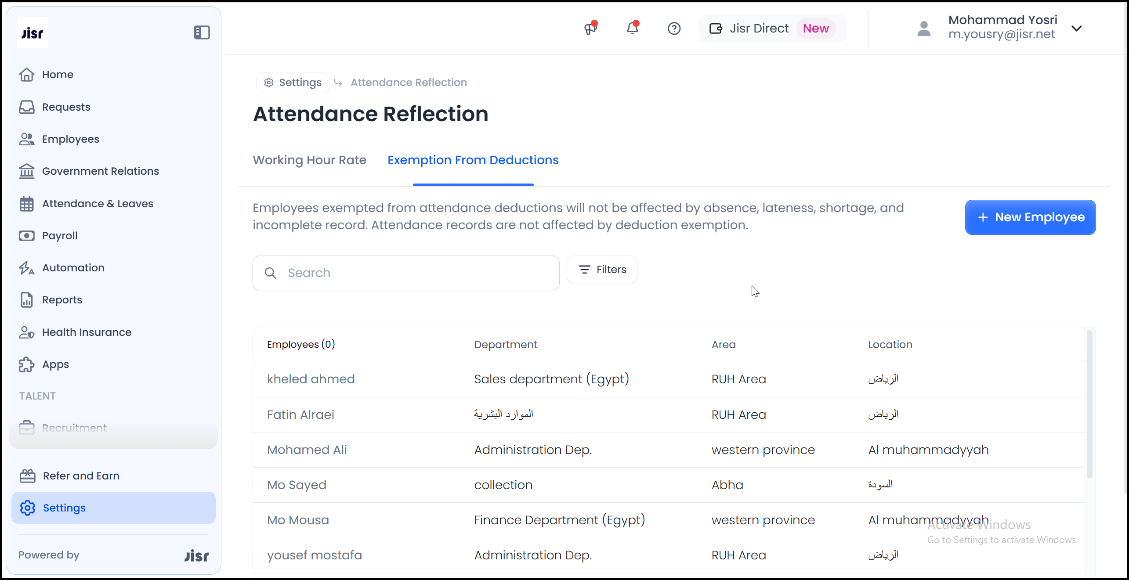Click the help question mark icon
Image resolution: width=1129 pixels, height=580 pixels.
pyautogui.click(x=674, y=29)
